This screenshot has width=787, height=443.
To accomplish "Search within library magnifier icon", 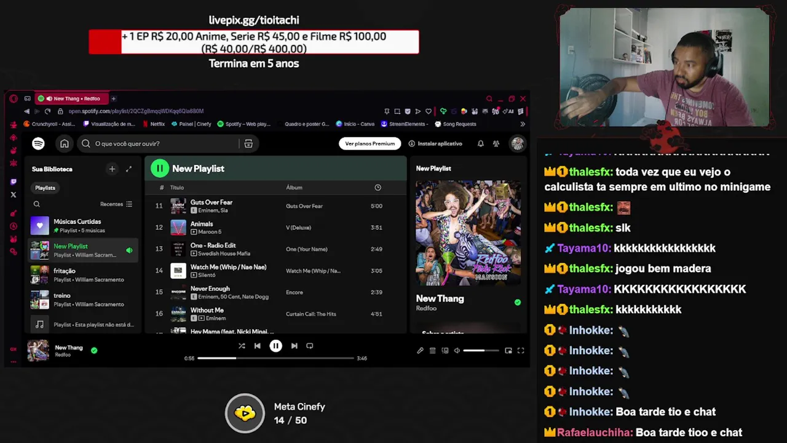I will pyautogui.click(x=37, y=204).
